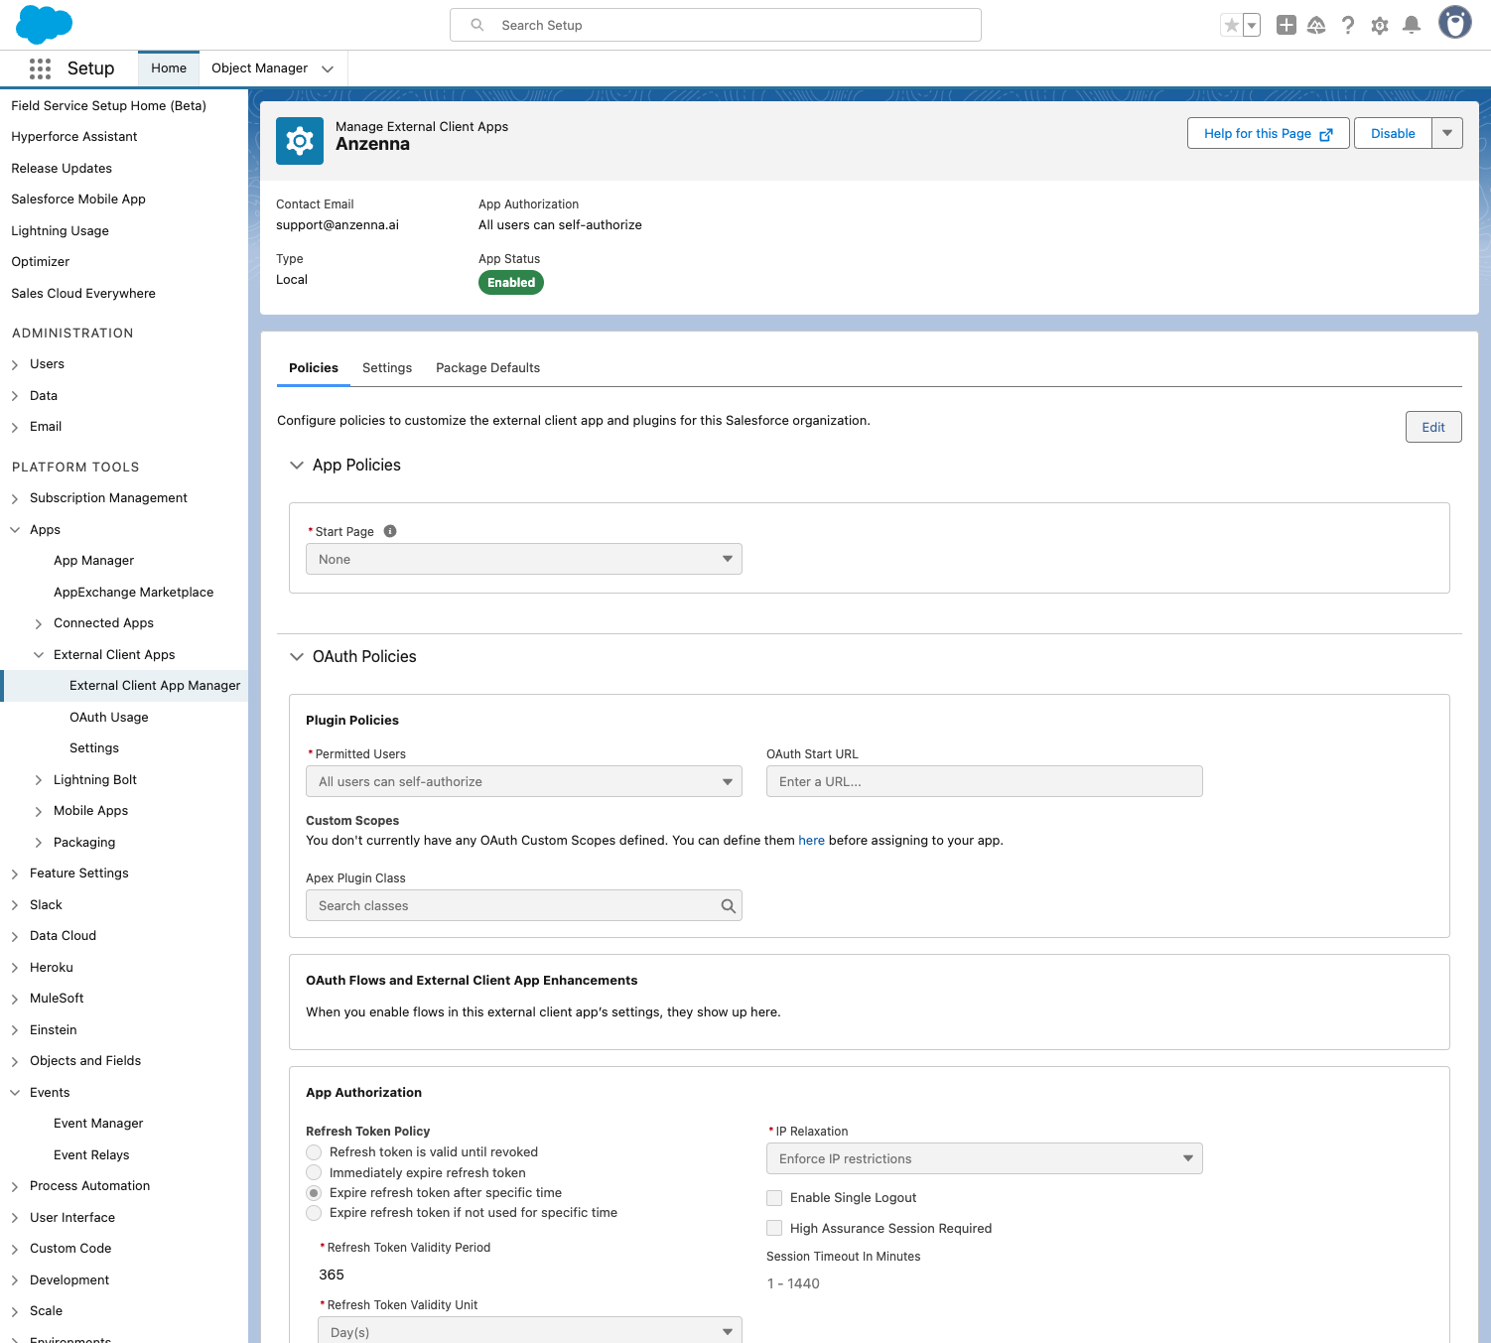
Task: Switch to the Package Defaults tab
Action: [x=487, y=368]
